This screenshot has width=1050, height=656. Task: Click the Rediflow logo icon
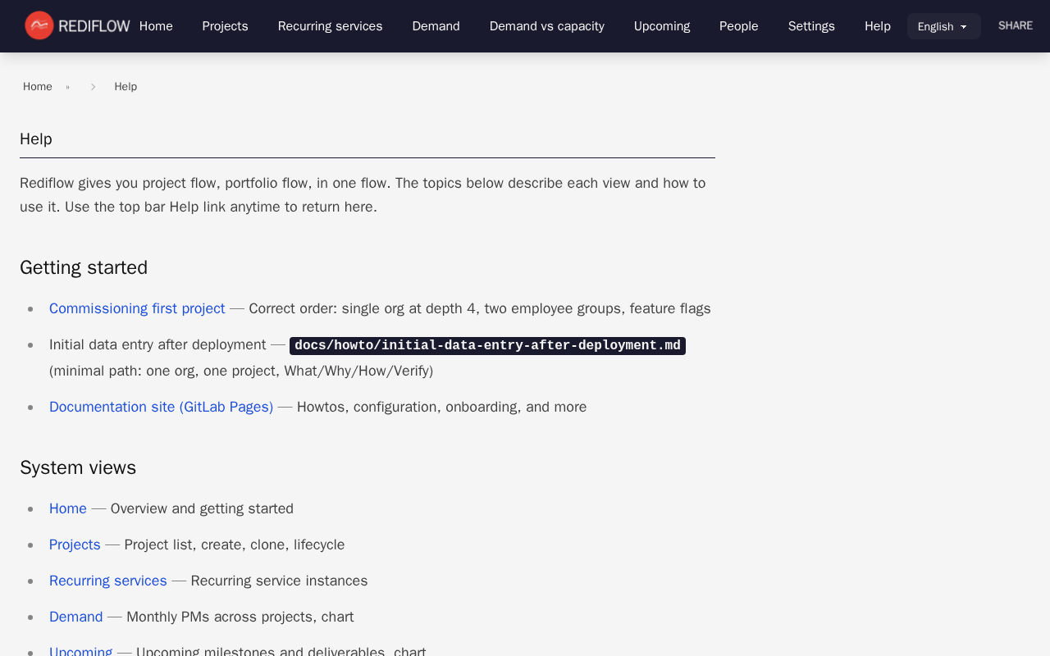tap(39, 25)
